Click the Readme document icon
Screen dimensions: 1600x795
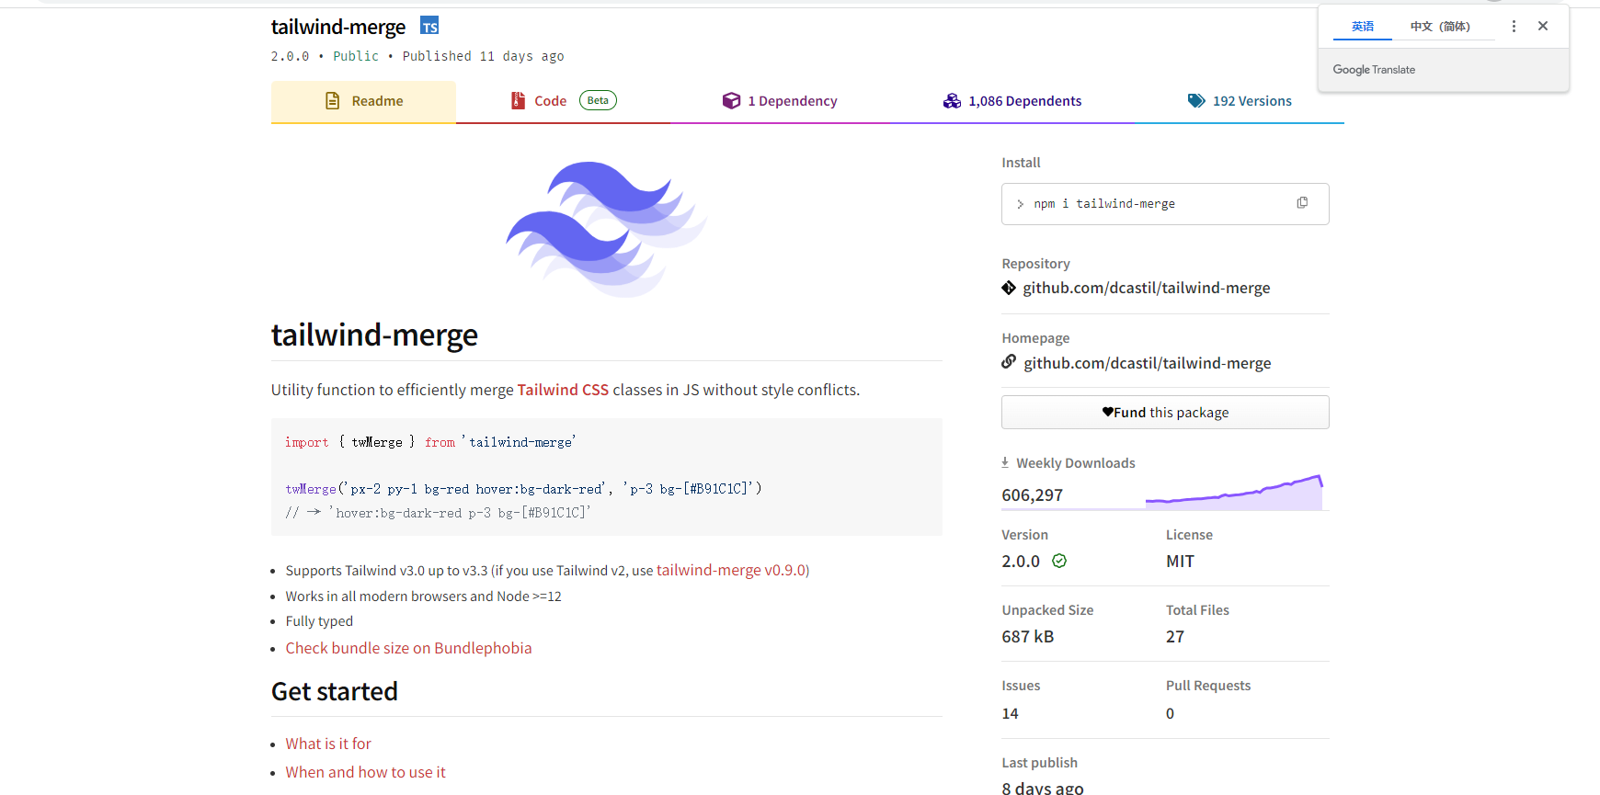[333, 100]
